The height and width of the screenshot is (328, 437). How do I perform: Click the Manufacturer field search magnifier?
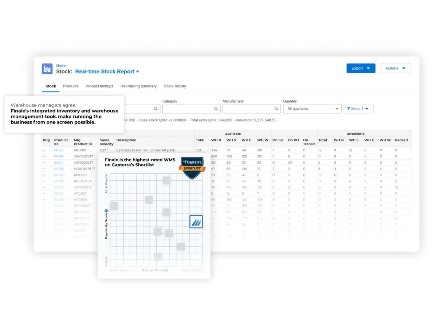pos(276,109)
